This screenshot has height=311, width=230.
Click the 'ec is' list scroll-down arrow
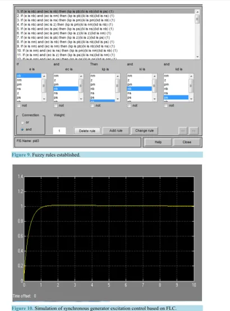81,99
